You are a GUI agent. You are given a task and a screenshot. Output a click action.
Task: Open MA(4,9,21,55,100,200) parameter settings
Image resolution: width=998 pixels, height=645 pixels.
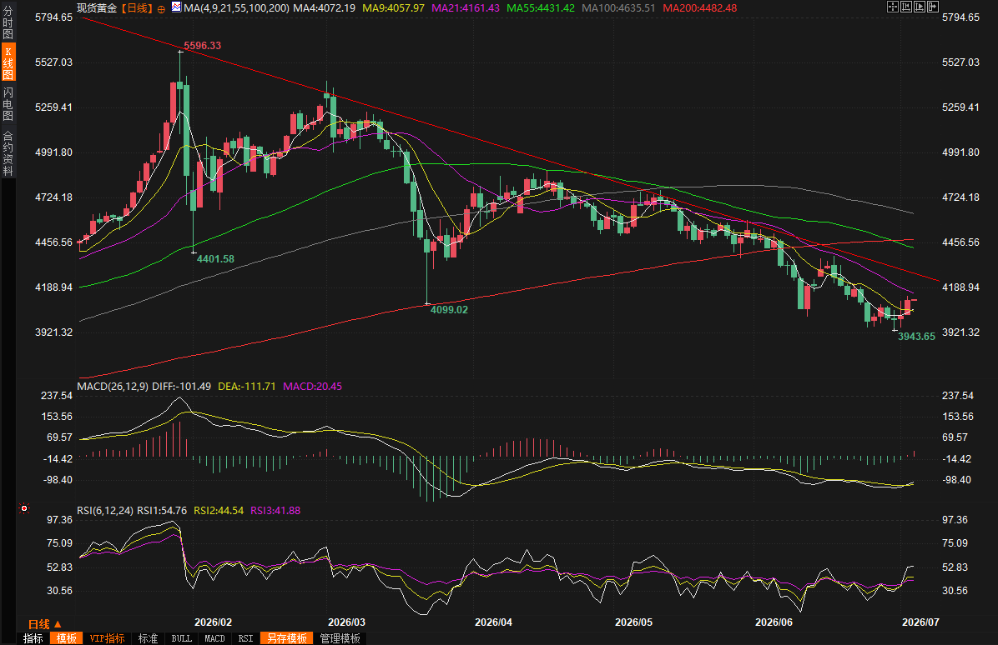tap(236, 8)
